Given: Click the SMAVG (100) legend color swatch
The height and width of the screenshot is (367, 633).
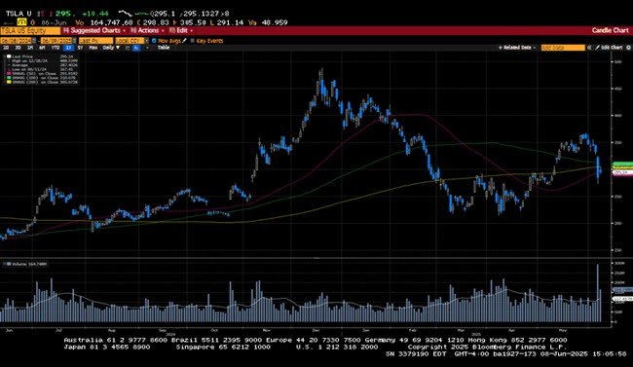Looking at the screenshot, I should (9, 78).
